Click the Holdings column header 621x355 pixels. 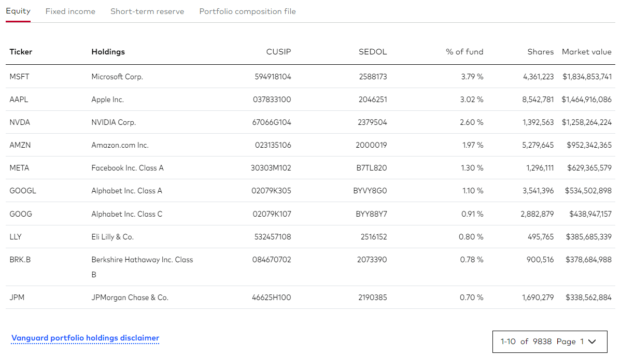tap(108, 52)
